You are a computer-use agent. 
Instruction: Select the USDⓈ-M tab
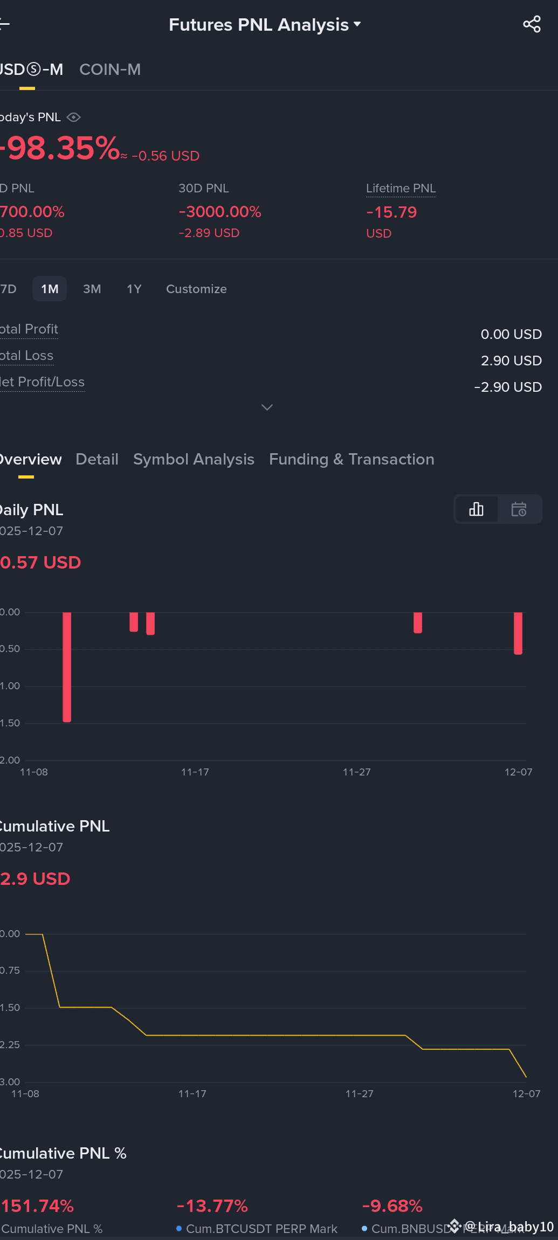[x=31, y=70]
